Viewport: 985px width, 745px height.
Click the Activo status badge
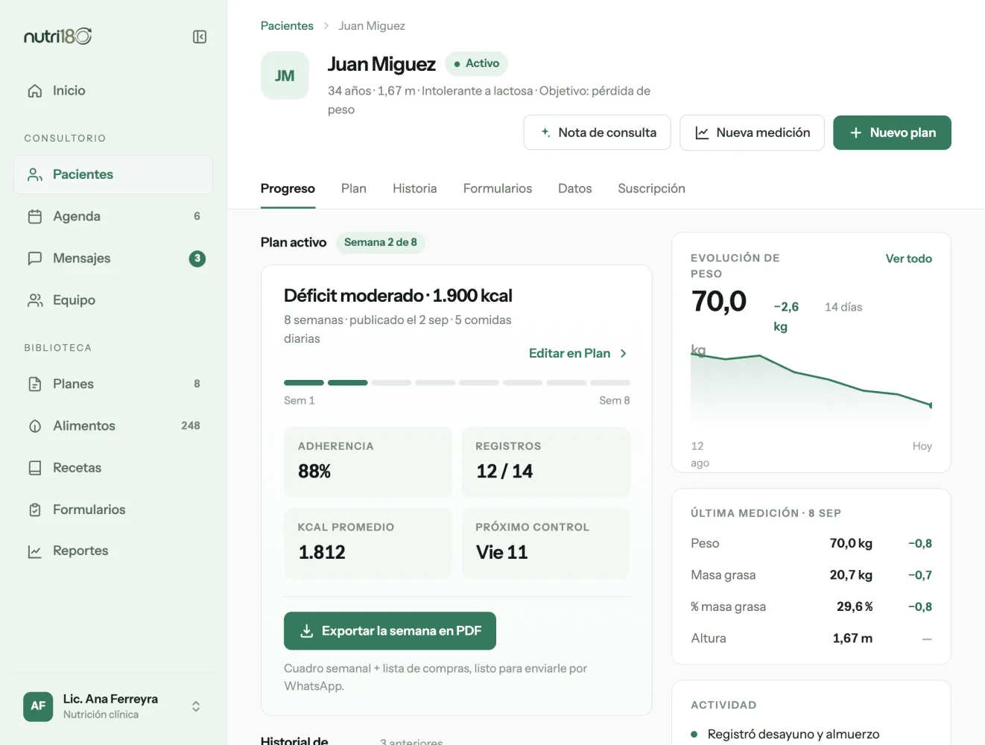click(x=477, y=64)
